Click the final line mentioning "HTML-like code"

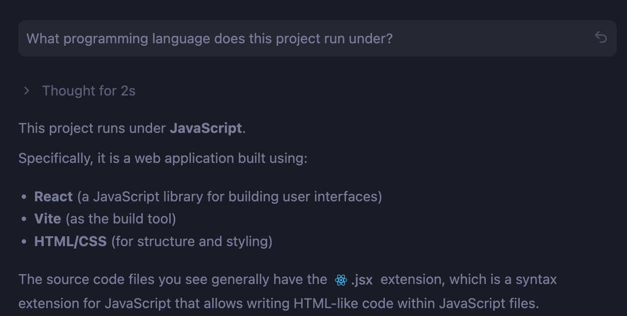[x=279, y=303]
